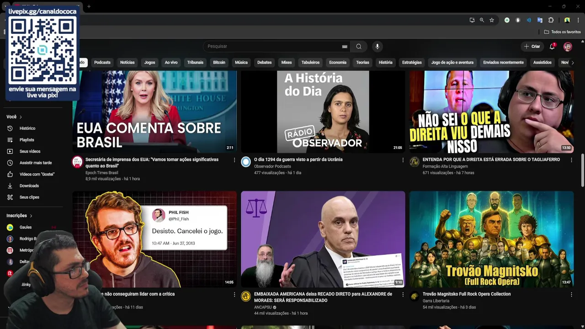This screenshot has height=329, width=585.
Task: Open options menu for Tagliaferro video
Action: 571,160
